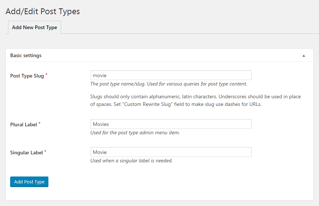Click the 'Used when a singular label is needed' text
Image resolution: width=319 pixels, height=206 pixels.
pos(131,161)
